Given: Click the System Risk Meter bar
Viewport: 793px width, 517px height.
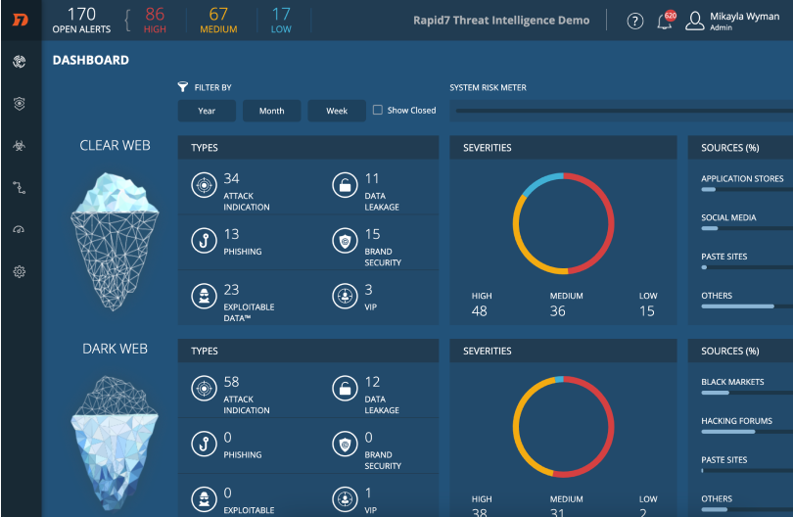Looking at the screenshot, I should [x=624, y=111].
